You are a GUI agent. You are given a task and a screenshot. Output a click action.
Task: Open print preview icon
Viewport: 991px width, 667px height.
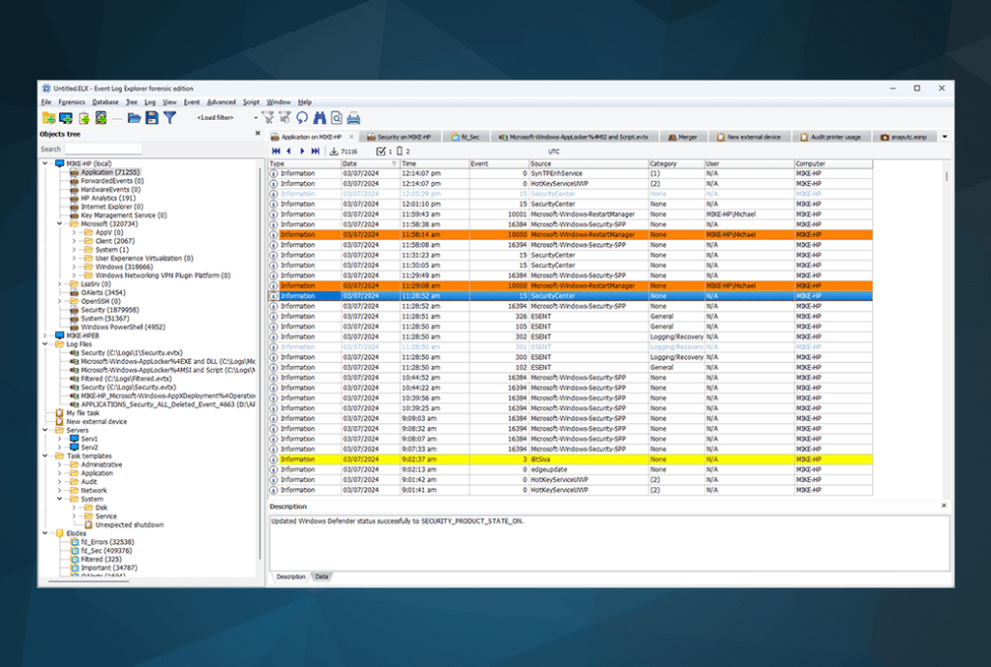point(337,117)
